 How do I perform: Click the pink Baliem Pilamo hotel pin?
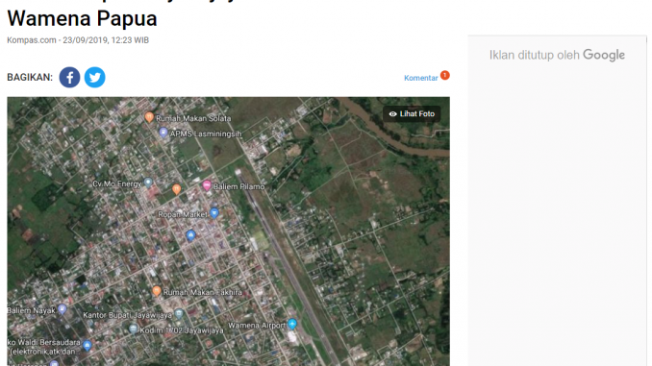click(x=207, y=185)
